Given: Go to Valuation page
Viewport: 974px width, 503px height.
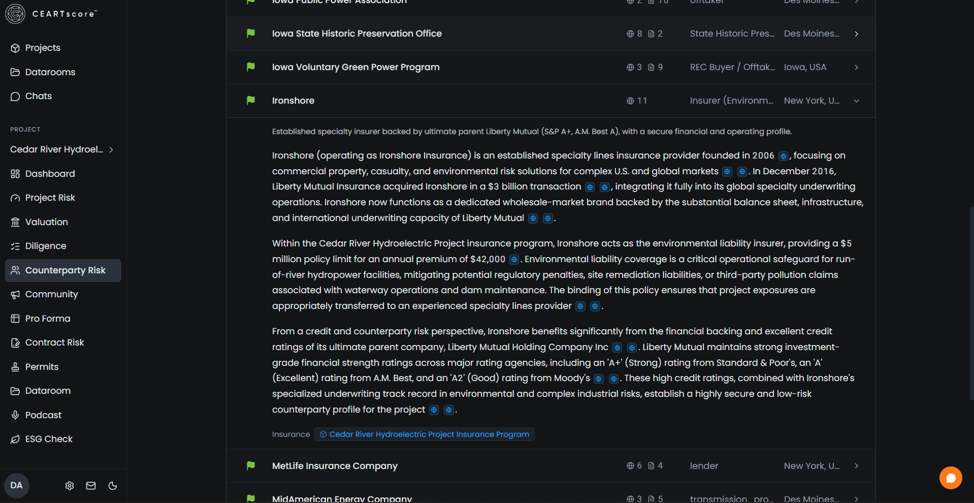Looking at the screenshot, I should tap(47, 222).
